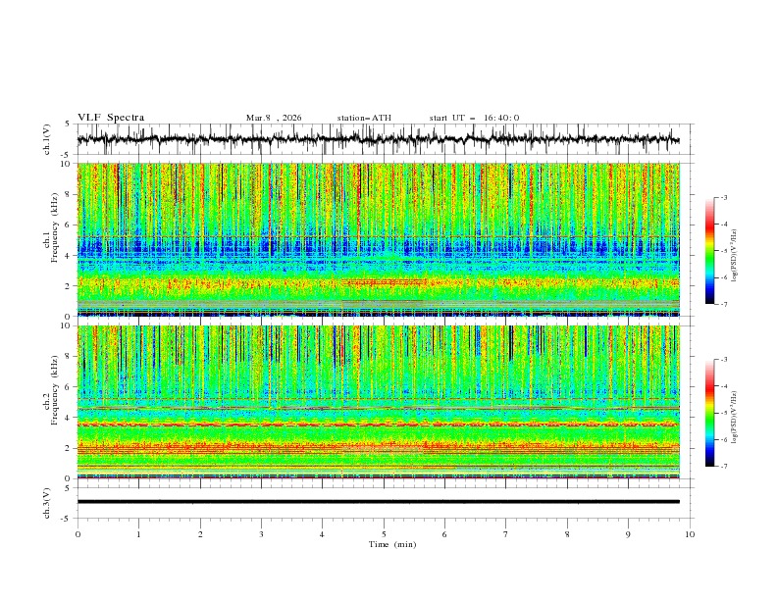The image size is (777, 600).
Task: Click the 'VLF Spectra' plot title
Action: tap(111, 118)
